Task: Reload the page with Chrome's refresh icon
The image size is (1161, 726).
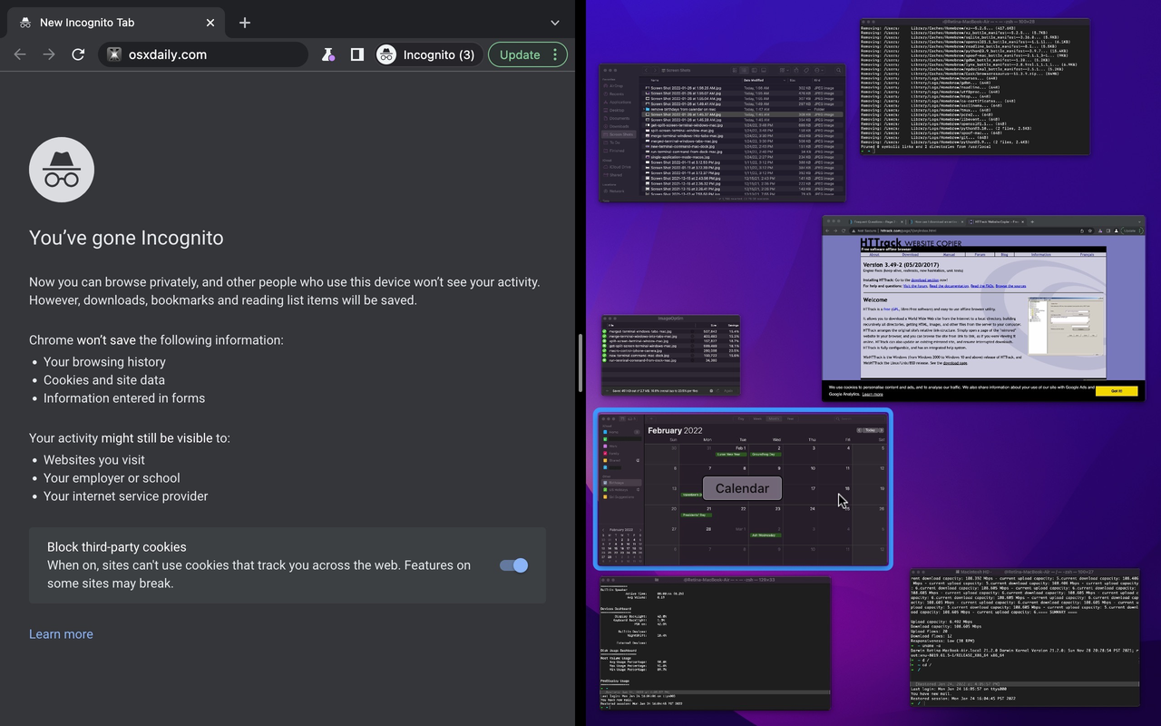Action: point(78,54)
